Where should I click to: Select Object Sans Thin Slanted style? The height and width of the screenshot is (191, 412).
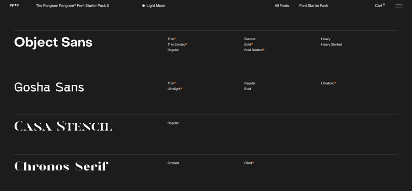[177, 44]
